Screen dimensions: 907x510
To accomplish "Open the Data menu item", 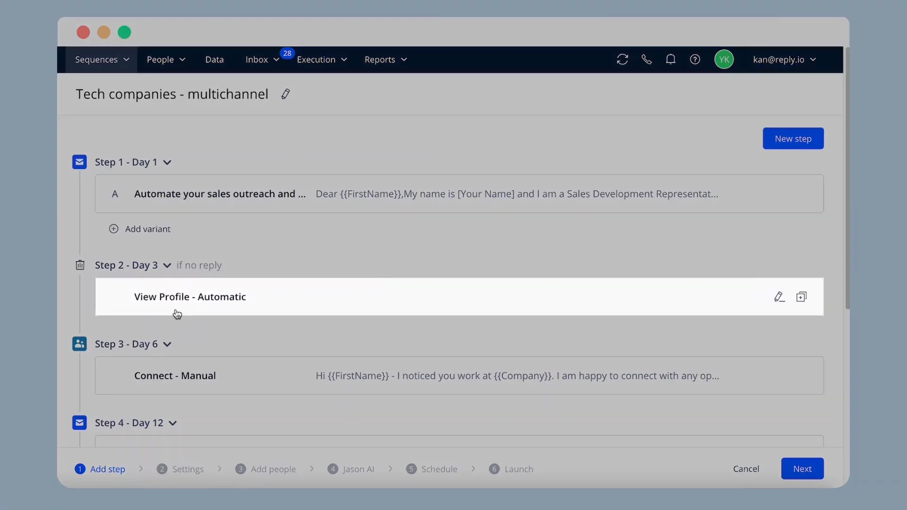I will pyautogui.click(x=214, y=59).
